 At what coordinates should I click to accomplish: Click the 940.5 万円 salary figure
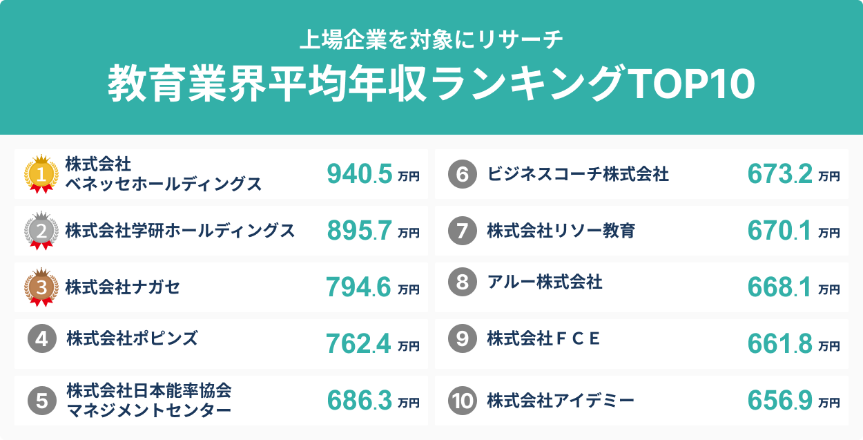(373, 175)
